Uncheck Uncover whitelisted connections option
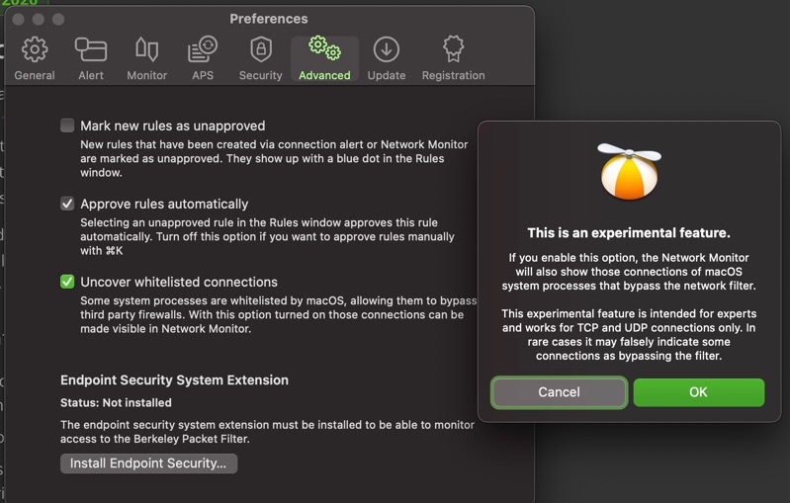This screenshot has width=790, height=503. coord(67,282)
